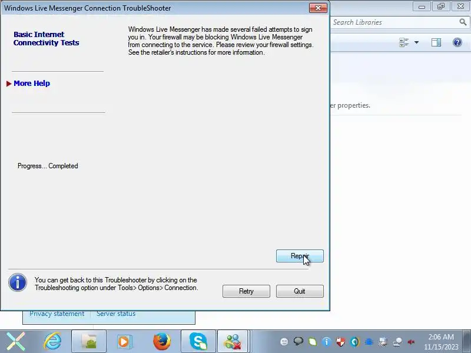Quit the Connection TroubleShooter
This screenshot has height=353, width=471.
coord(300,291)
